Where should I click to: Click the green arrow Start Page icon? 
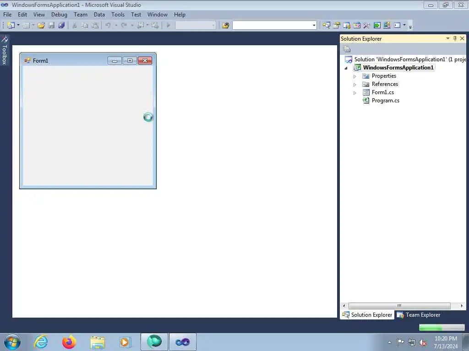point(377,26)
